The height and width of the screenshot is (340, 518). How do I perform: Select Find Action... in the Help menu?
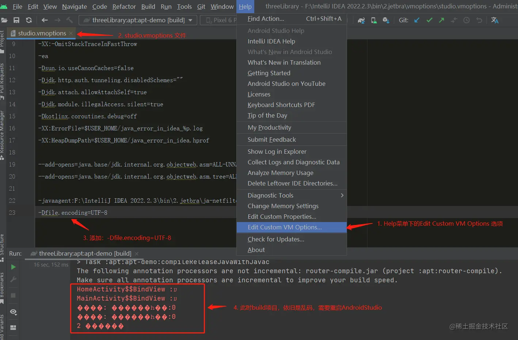[292, 19]
